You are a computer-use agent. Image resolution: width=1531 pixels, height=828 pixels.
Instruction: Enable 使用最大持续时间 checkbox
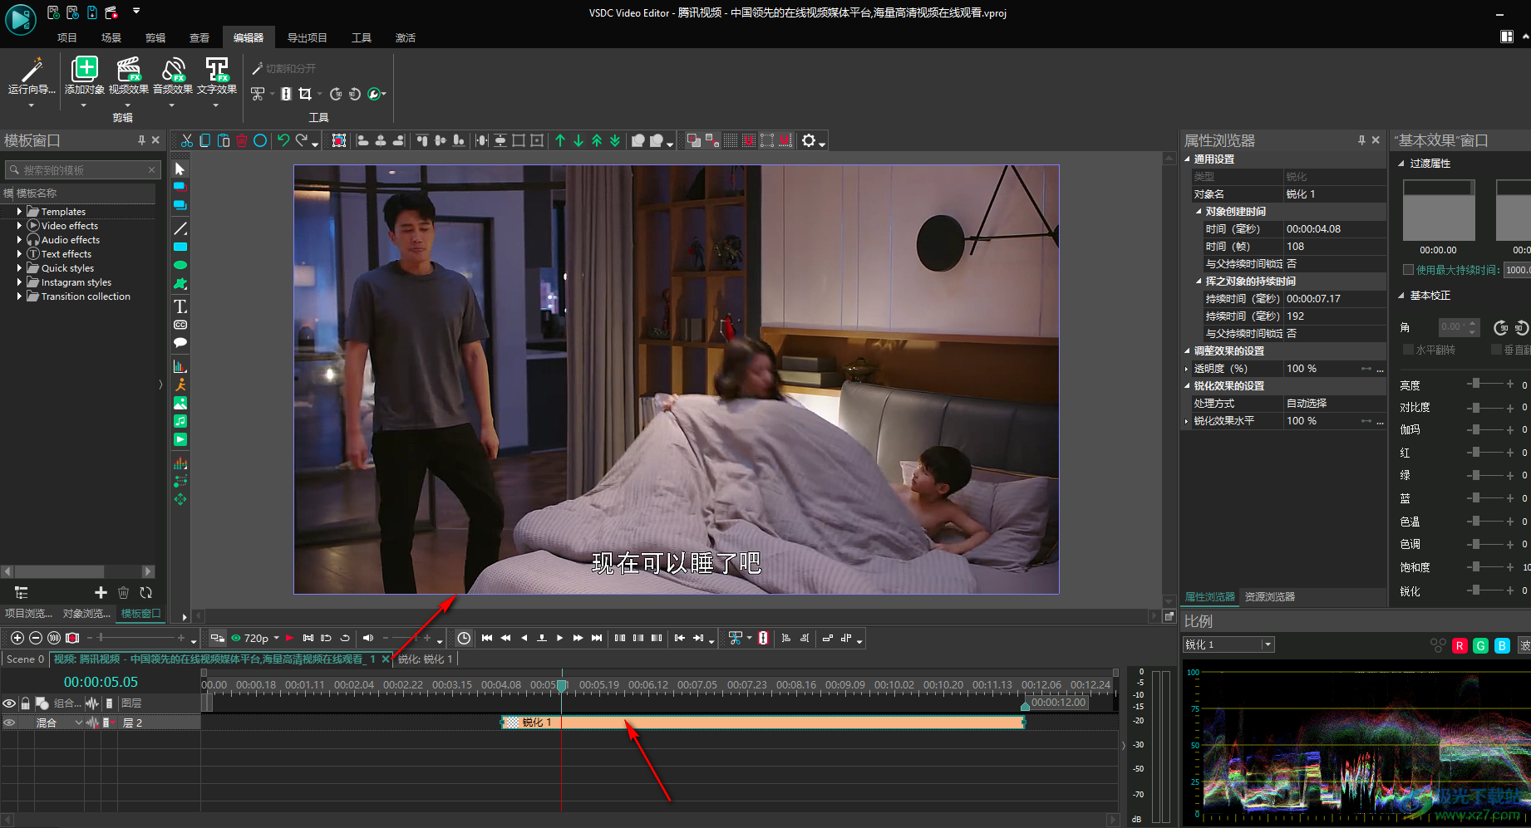1408,269
